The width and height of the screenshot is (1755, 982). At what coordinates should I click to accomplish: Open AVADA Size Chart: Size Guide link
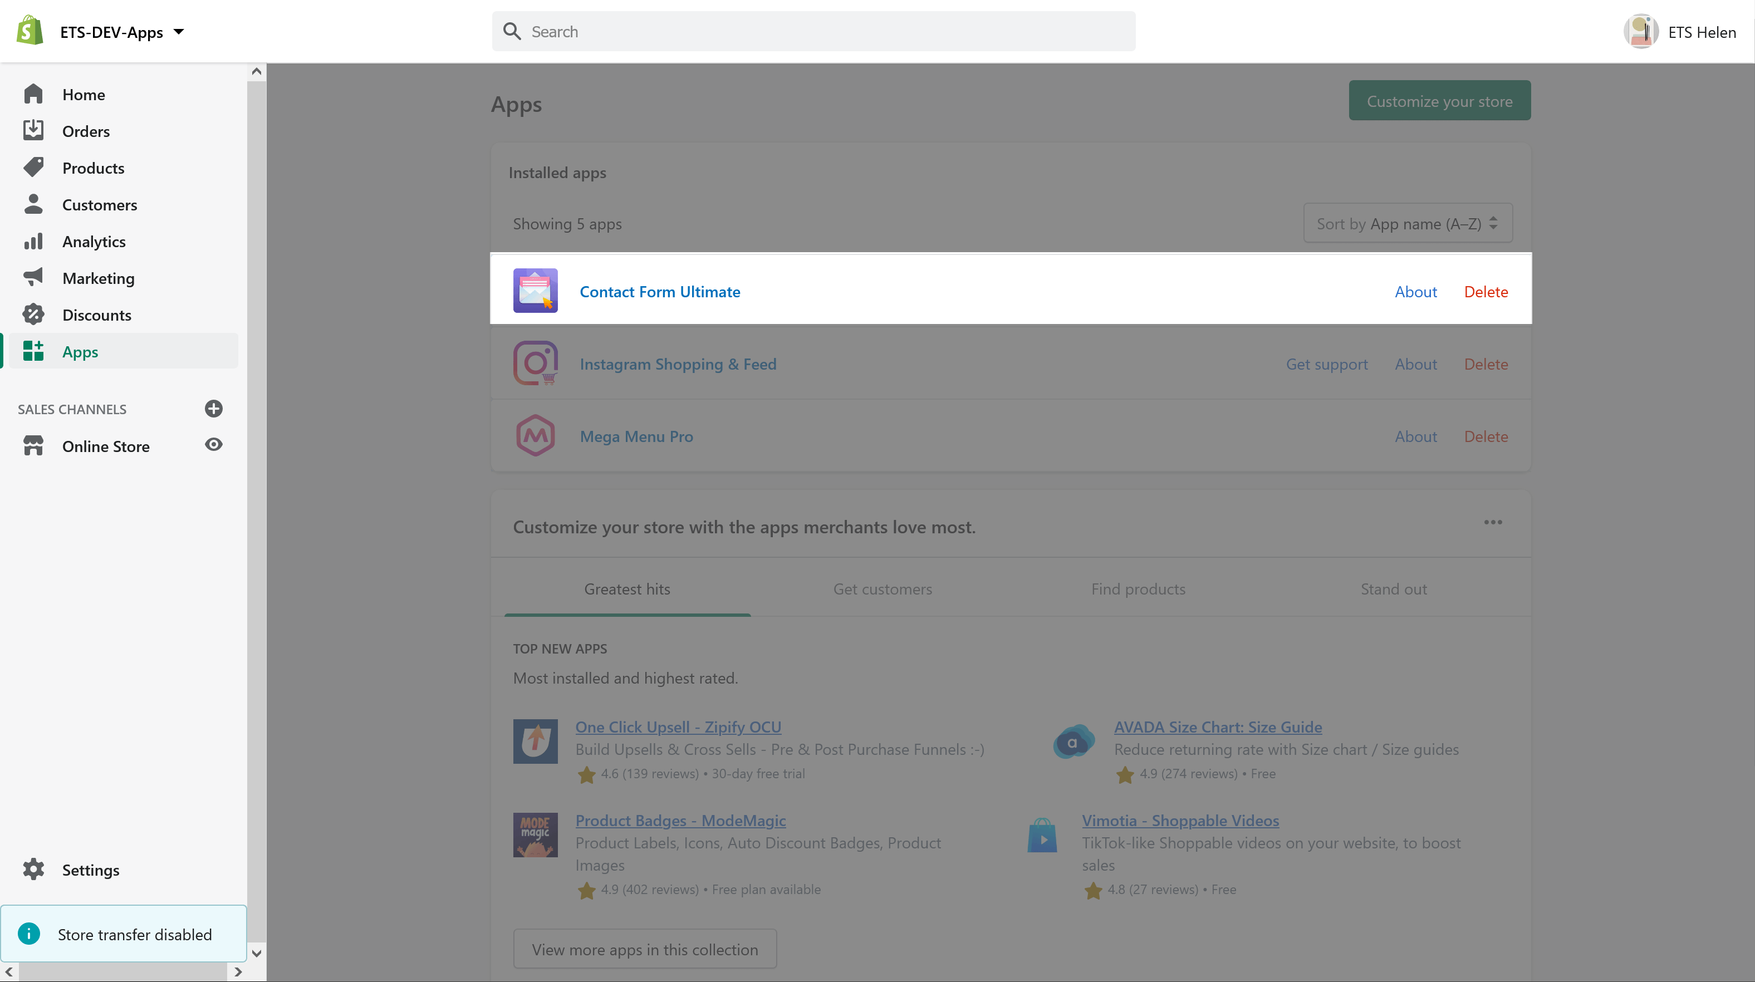[x=1218, y=726]
